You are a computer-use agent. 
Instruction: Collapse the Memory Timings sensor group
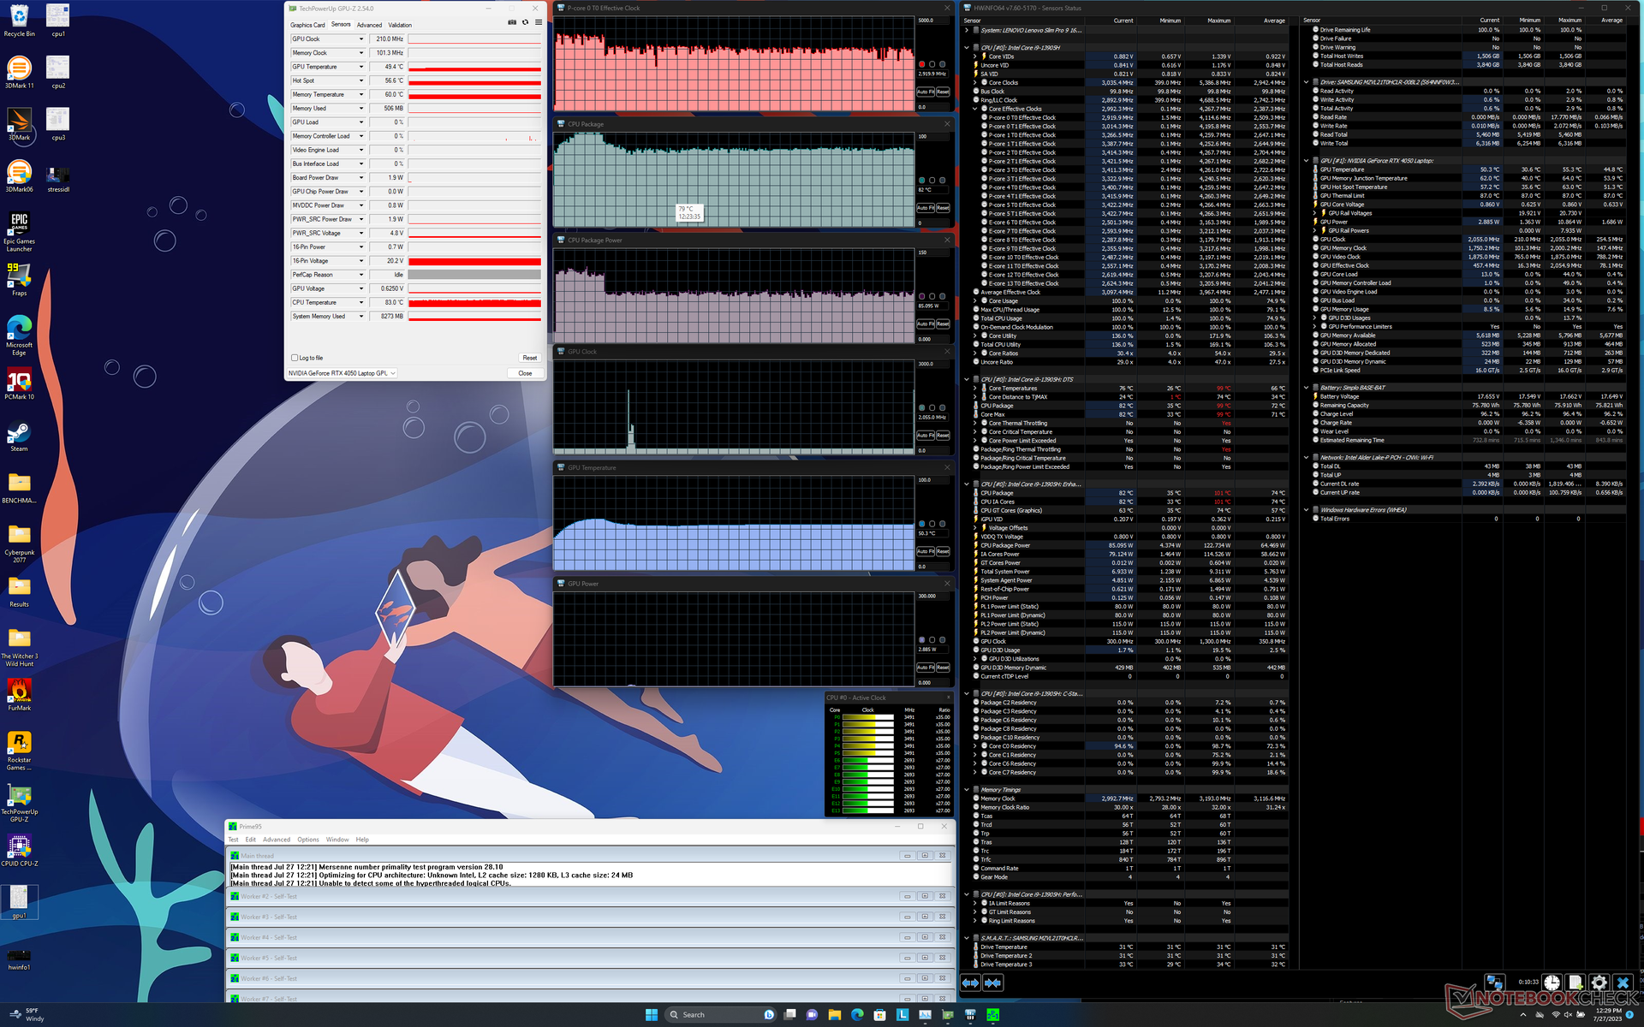click(x=967, y=790)
